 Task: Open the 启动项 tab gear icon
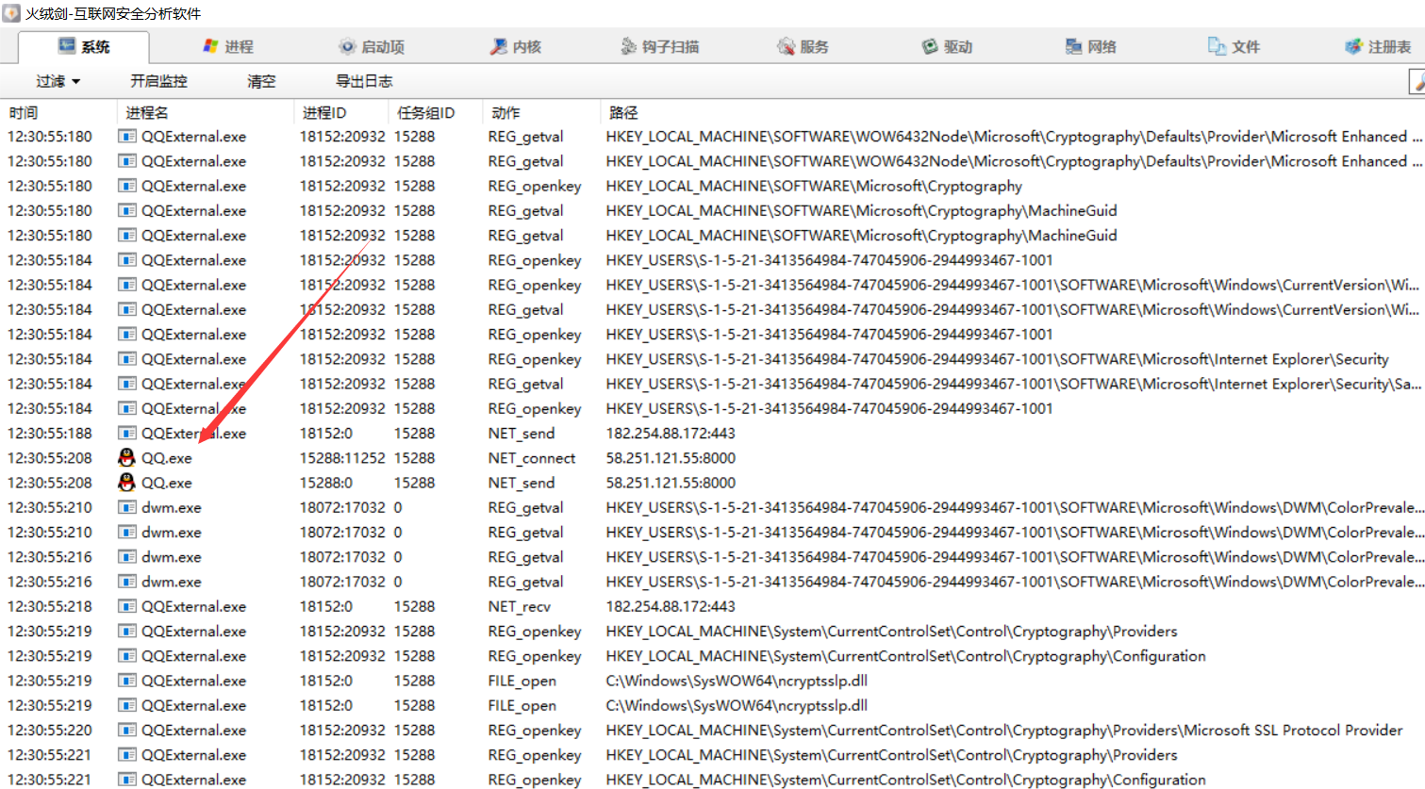pos(347,46)
